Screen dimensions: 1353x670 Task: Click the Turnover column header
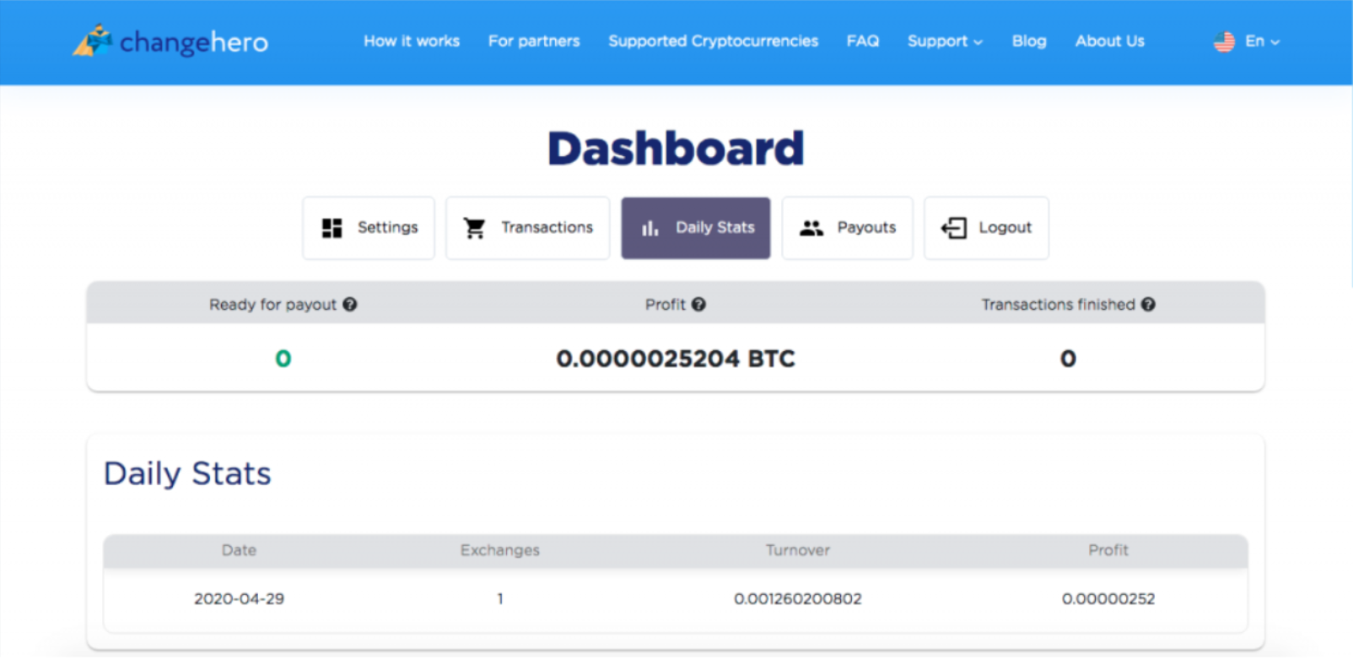click(797, 550)
